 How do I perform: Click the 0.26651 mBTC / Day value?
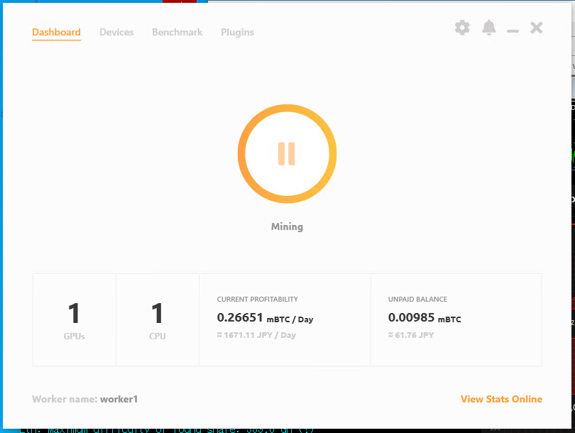[x=265, y=319]
